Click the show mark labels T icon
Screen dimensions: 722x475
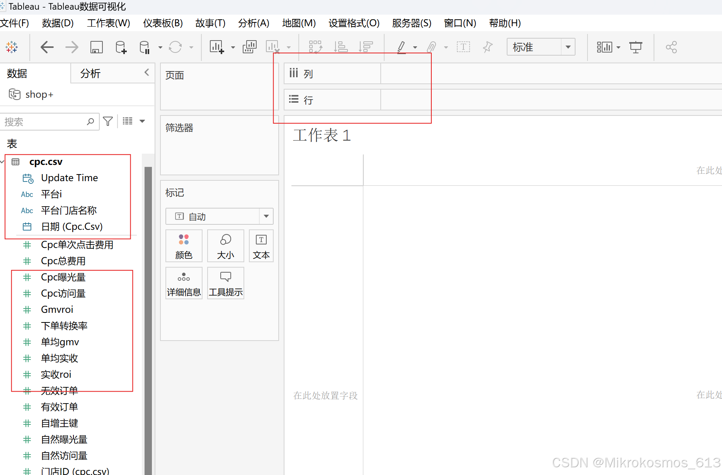pos(463,47)
